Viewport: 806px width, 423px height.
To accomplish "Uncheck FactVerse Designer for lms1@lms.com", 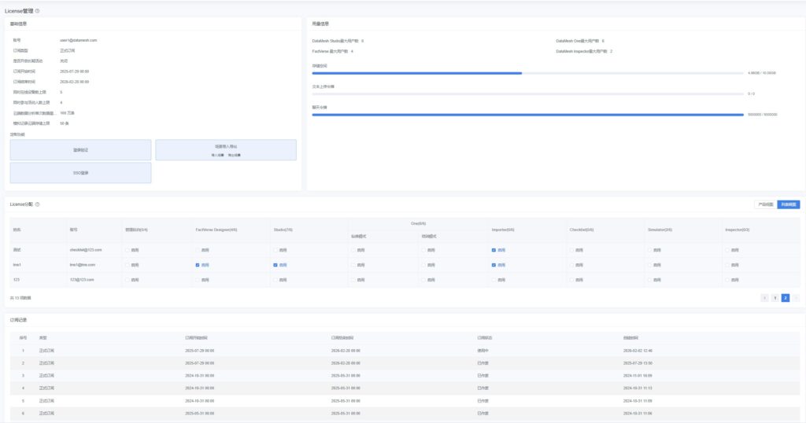I will pos(198,265).
